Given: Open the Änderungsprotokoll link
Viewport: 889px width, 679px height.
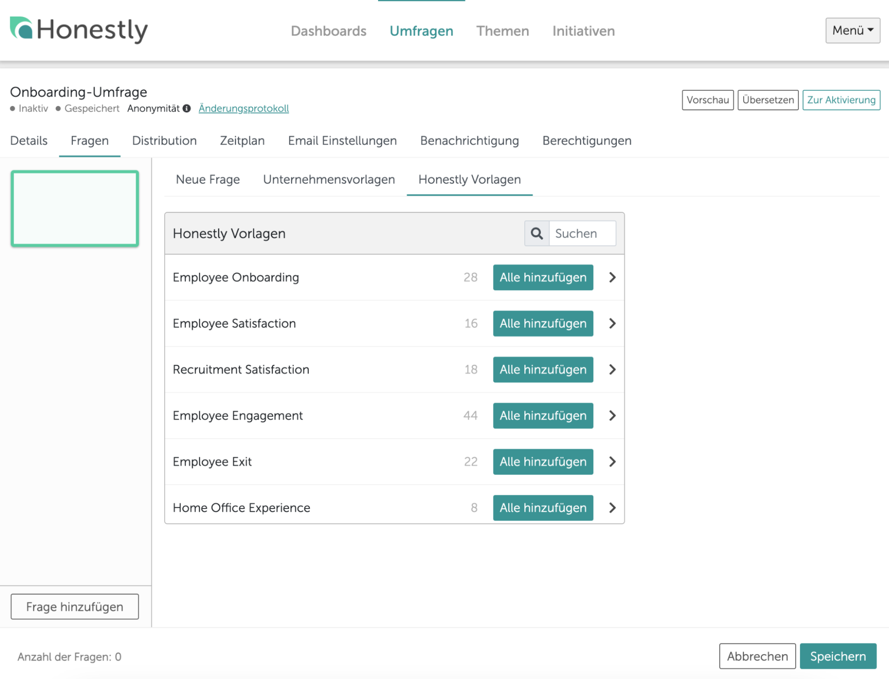Looking at the screenshot, I should [243, 108].
